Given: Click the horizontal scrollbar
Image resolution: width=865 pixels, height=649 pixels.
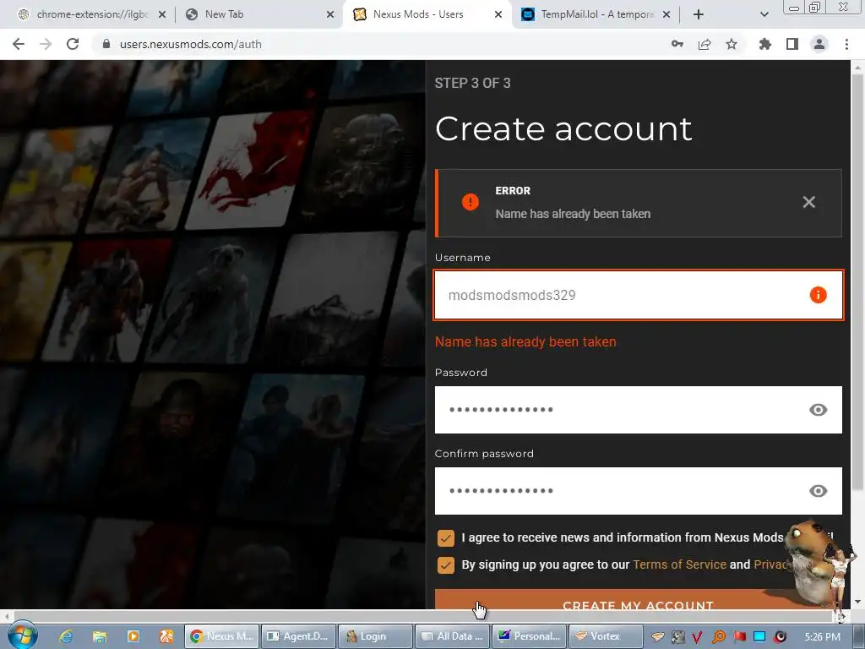Looking at the screenshot, I should [422, 615].
